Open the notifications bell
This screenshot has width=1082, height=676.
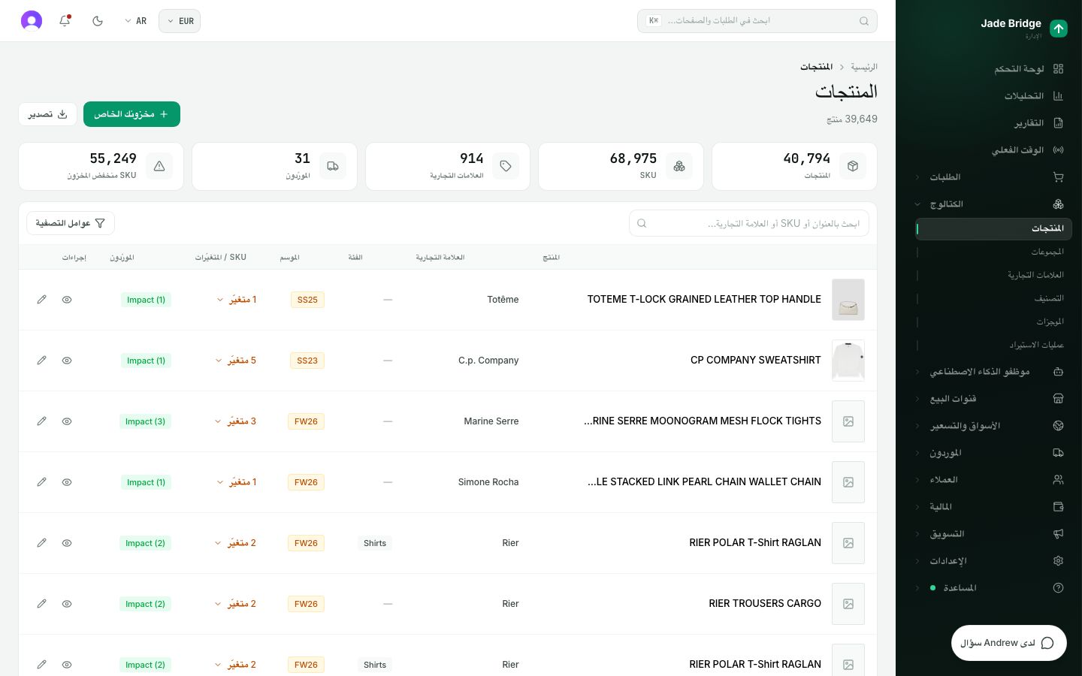[x=65, y=21]
